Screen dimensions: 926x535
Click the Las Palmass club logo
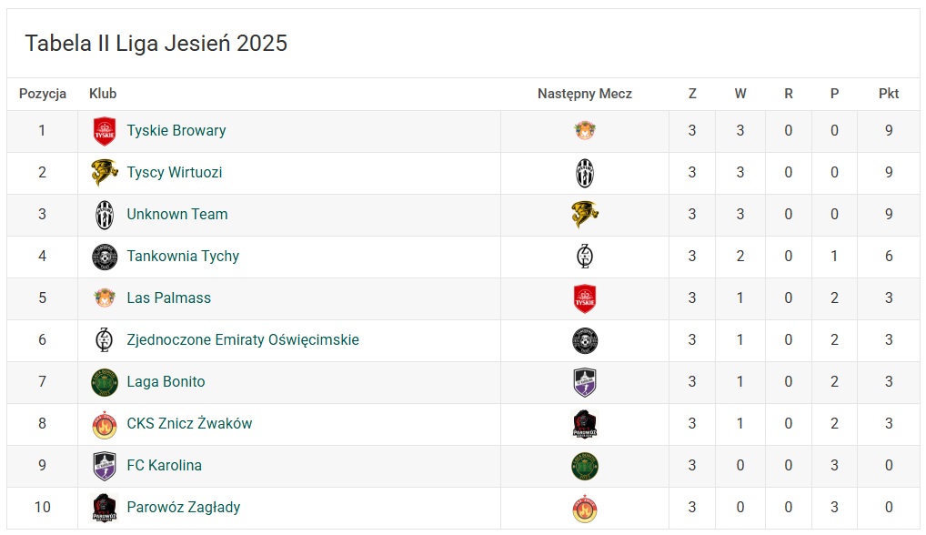(105, 298)
